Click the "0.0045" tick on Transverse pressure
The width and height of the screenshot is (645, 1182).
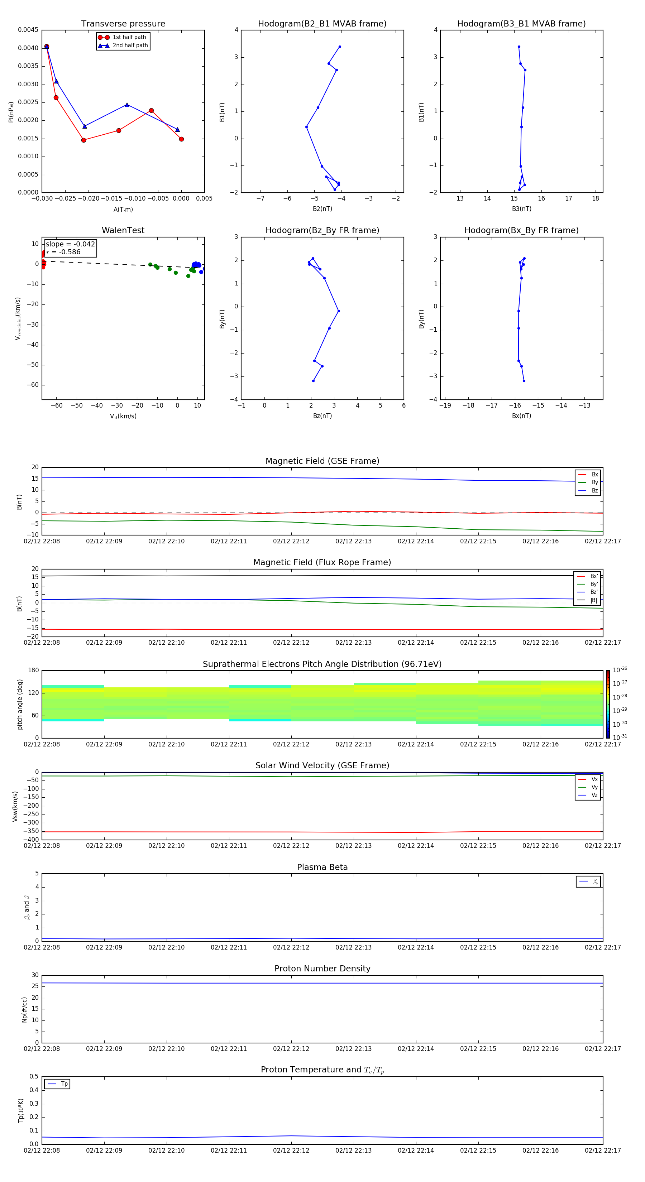coord(28,30)
